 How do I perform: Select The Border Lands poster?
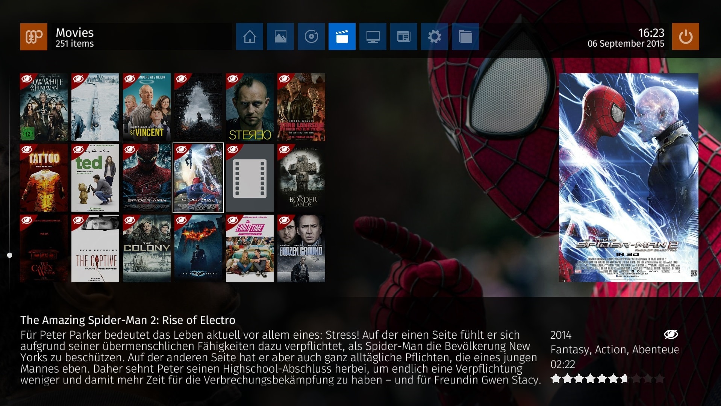point(301,178)
